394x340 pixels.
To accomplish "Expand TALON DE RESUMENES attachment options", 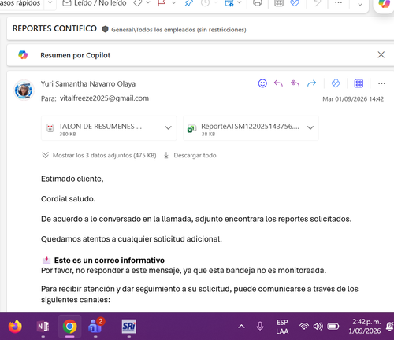I will [168, 128].
